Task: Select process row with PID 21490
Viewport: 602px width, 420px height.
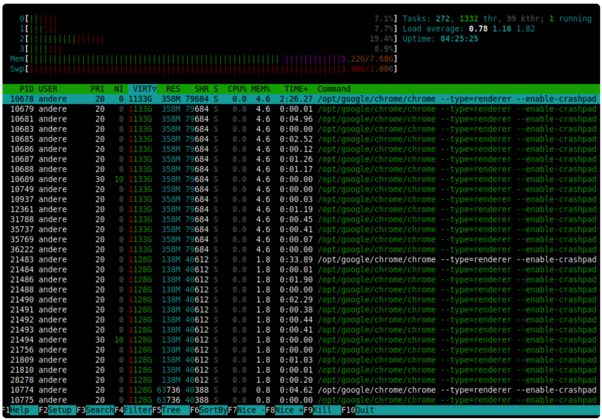Action: [301, 300]
